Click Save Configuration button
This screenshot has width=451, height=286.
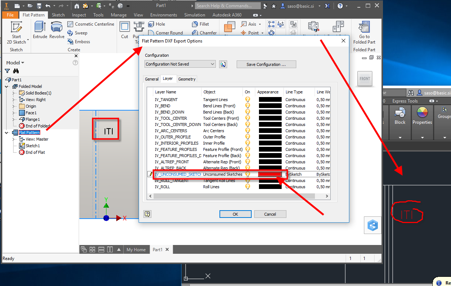pyautogui.click(x=266, y=64)
